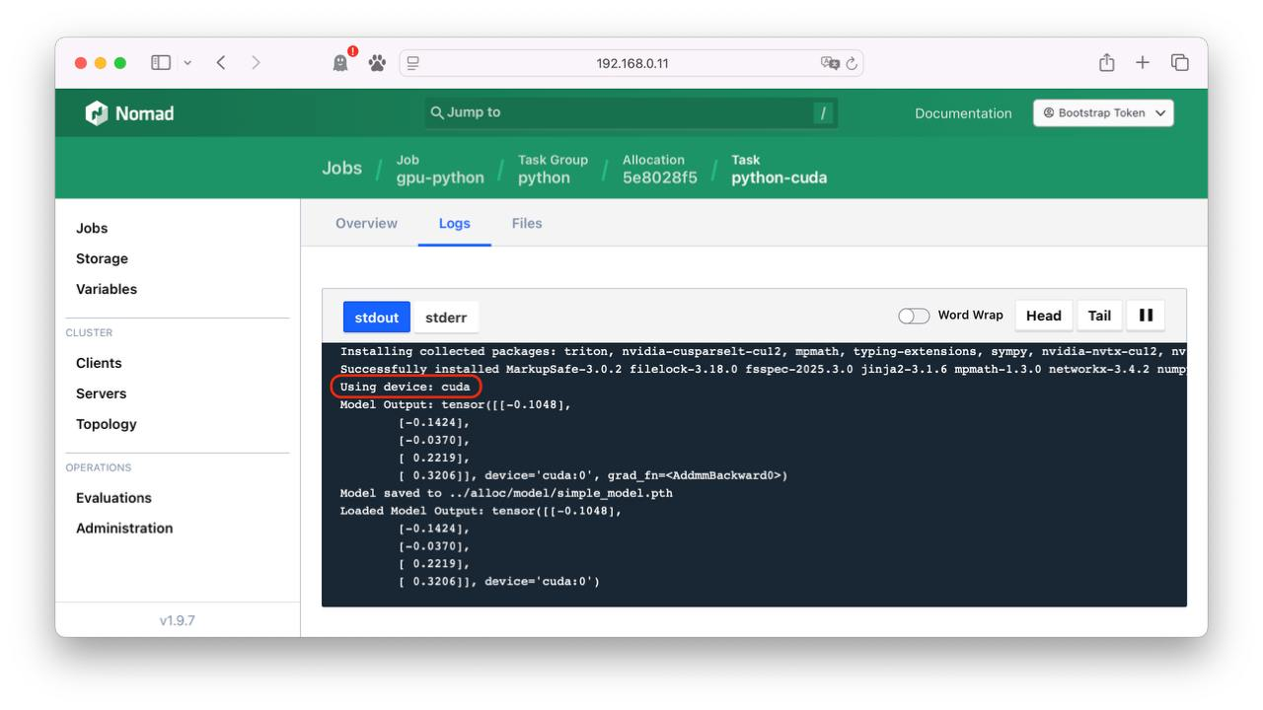Open the Documentation link
Screen dimensions: 1263x710
click(963, 113)
